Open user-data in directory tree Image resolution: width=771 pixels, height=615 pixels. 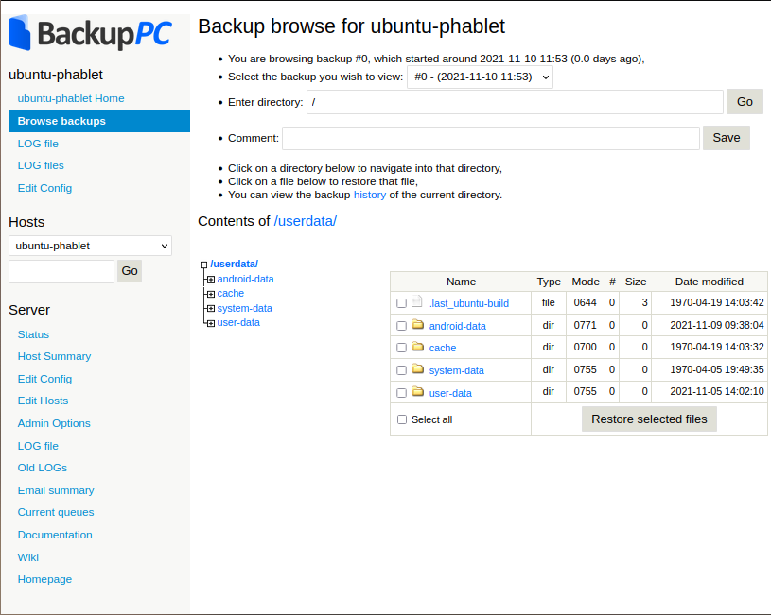click(x=238, y=323)
